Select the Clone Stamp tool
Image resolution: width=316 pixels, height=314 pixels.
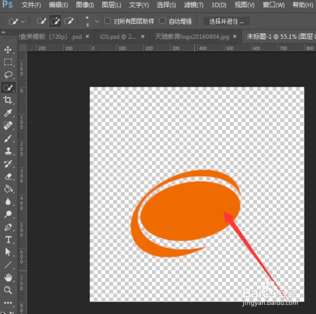(8, 151)
